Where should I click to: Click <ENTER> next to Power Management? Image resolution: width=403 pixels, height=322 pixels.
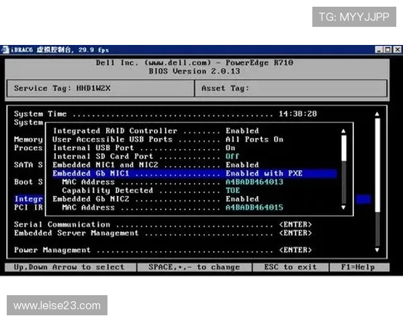[296, 250]
